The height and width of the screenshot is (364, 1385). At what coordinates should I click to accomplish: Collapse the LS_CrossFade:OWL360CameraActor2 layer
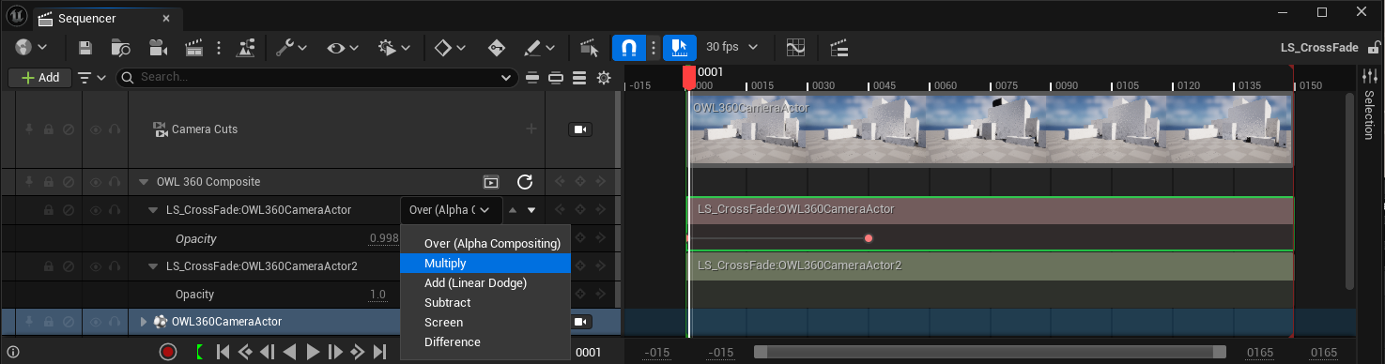point(153,266)
